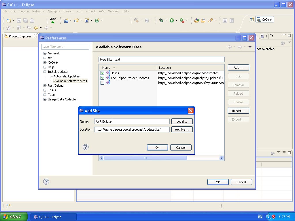Expand the C/C++ preferences node

(x=45, y=62)
